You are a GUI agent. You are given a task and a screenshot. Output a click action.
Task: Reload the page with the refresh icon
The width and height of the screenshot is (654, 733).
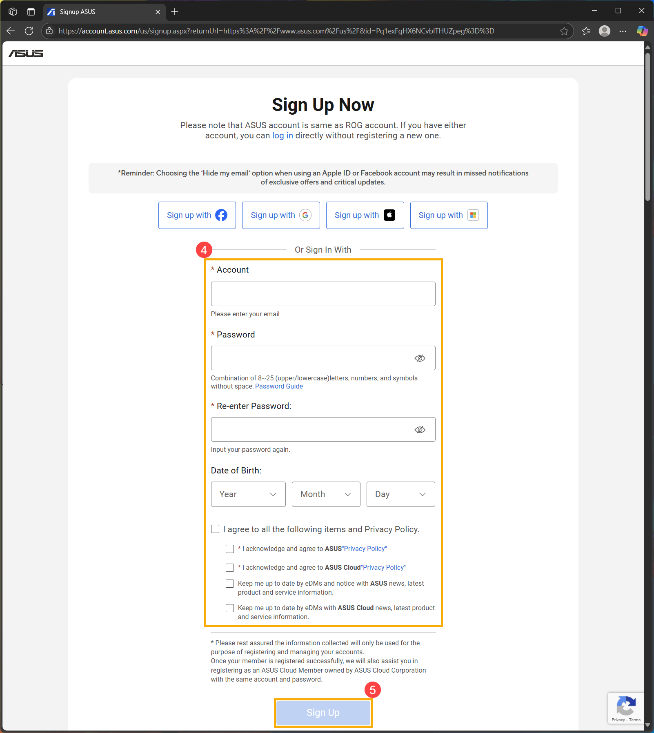[x=29, y=31]
